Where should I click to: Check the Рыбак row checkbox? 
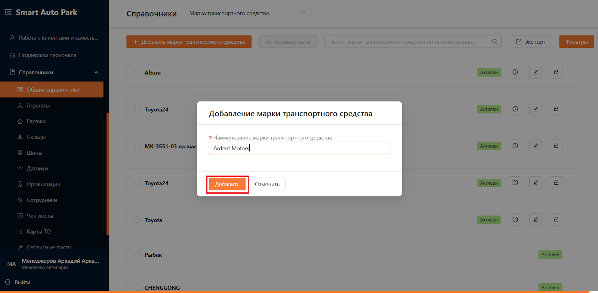point(137,255)
